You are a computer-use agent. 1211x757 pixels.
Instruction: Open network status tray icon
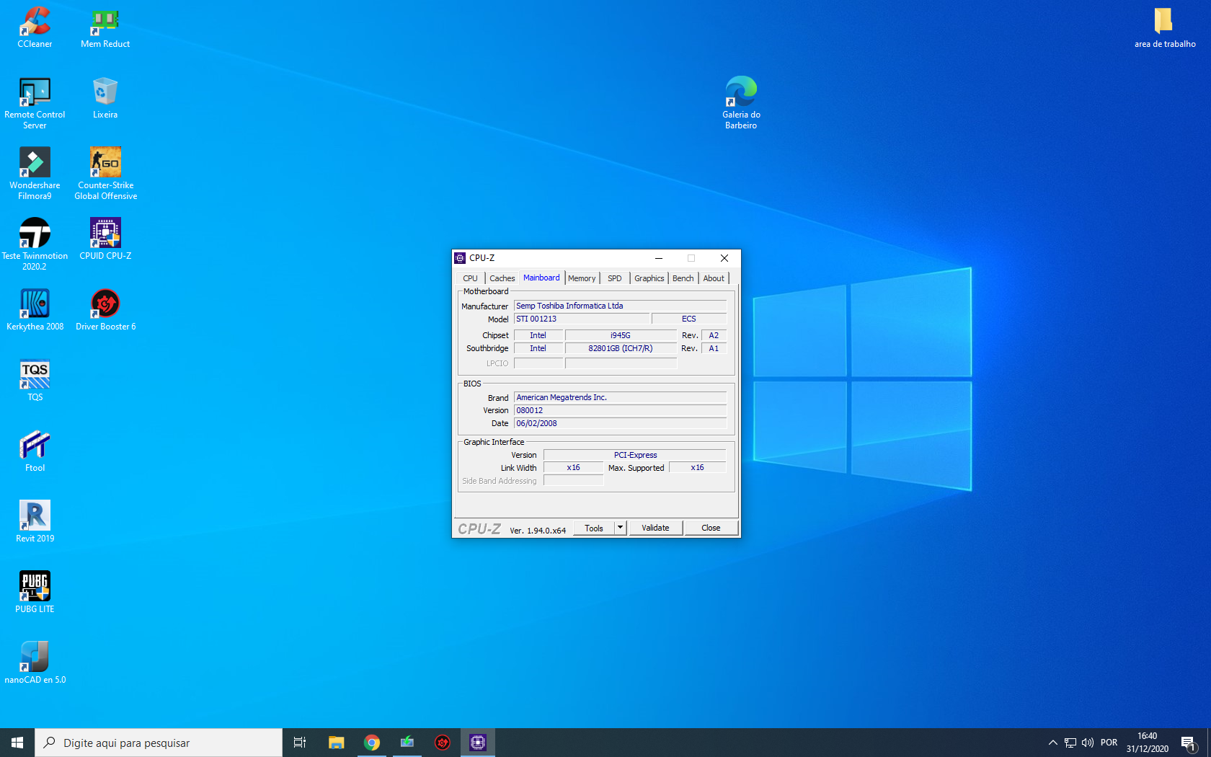tap(1070, 743)
